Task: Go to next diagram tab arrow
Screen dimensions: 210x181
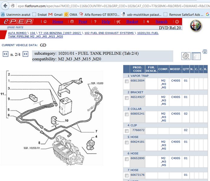Action: (x=25, y=54)
